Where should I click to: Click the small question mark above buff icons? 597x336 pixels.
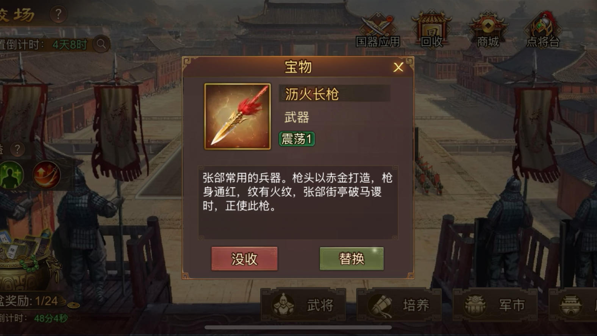pyautogui.click(x=17, y=149)
